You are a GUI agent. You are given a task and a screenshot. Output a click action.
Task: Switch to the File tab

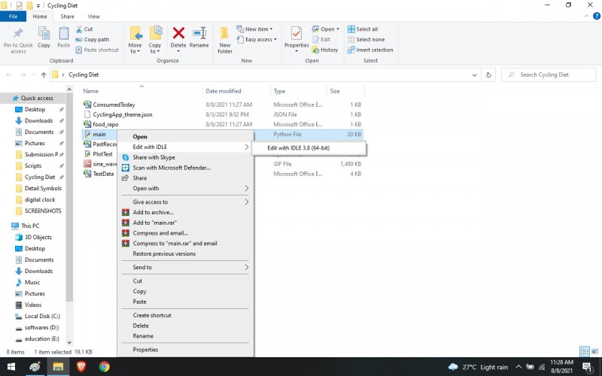coord(13,17)
